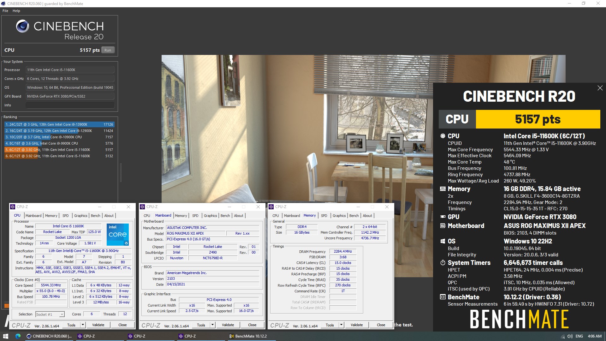Open the volume speaker tray icon
Image resolution: width=606 pixels, height=341 pixels.
point(570,336)
